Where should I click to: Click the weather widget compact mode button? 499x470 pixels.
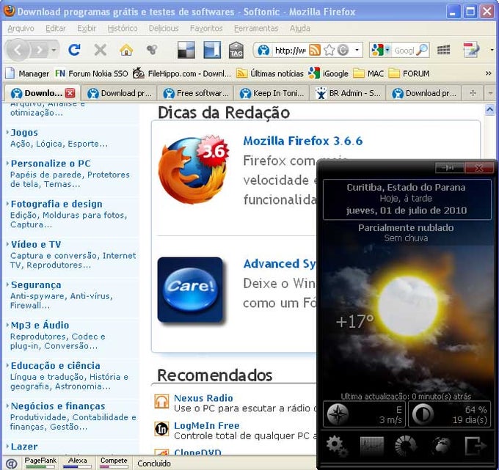click(449, 167)
